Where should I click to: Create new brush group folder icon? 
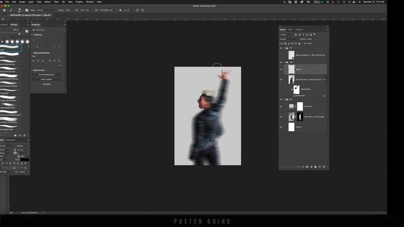15,136
